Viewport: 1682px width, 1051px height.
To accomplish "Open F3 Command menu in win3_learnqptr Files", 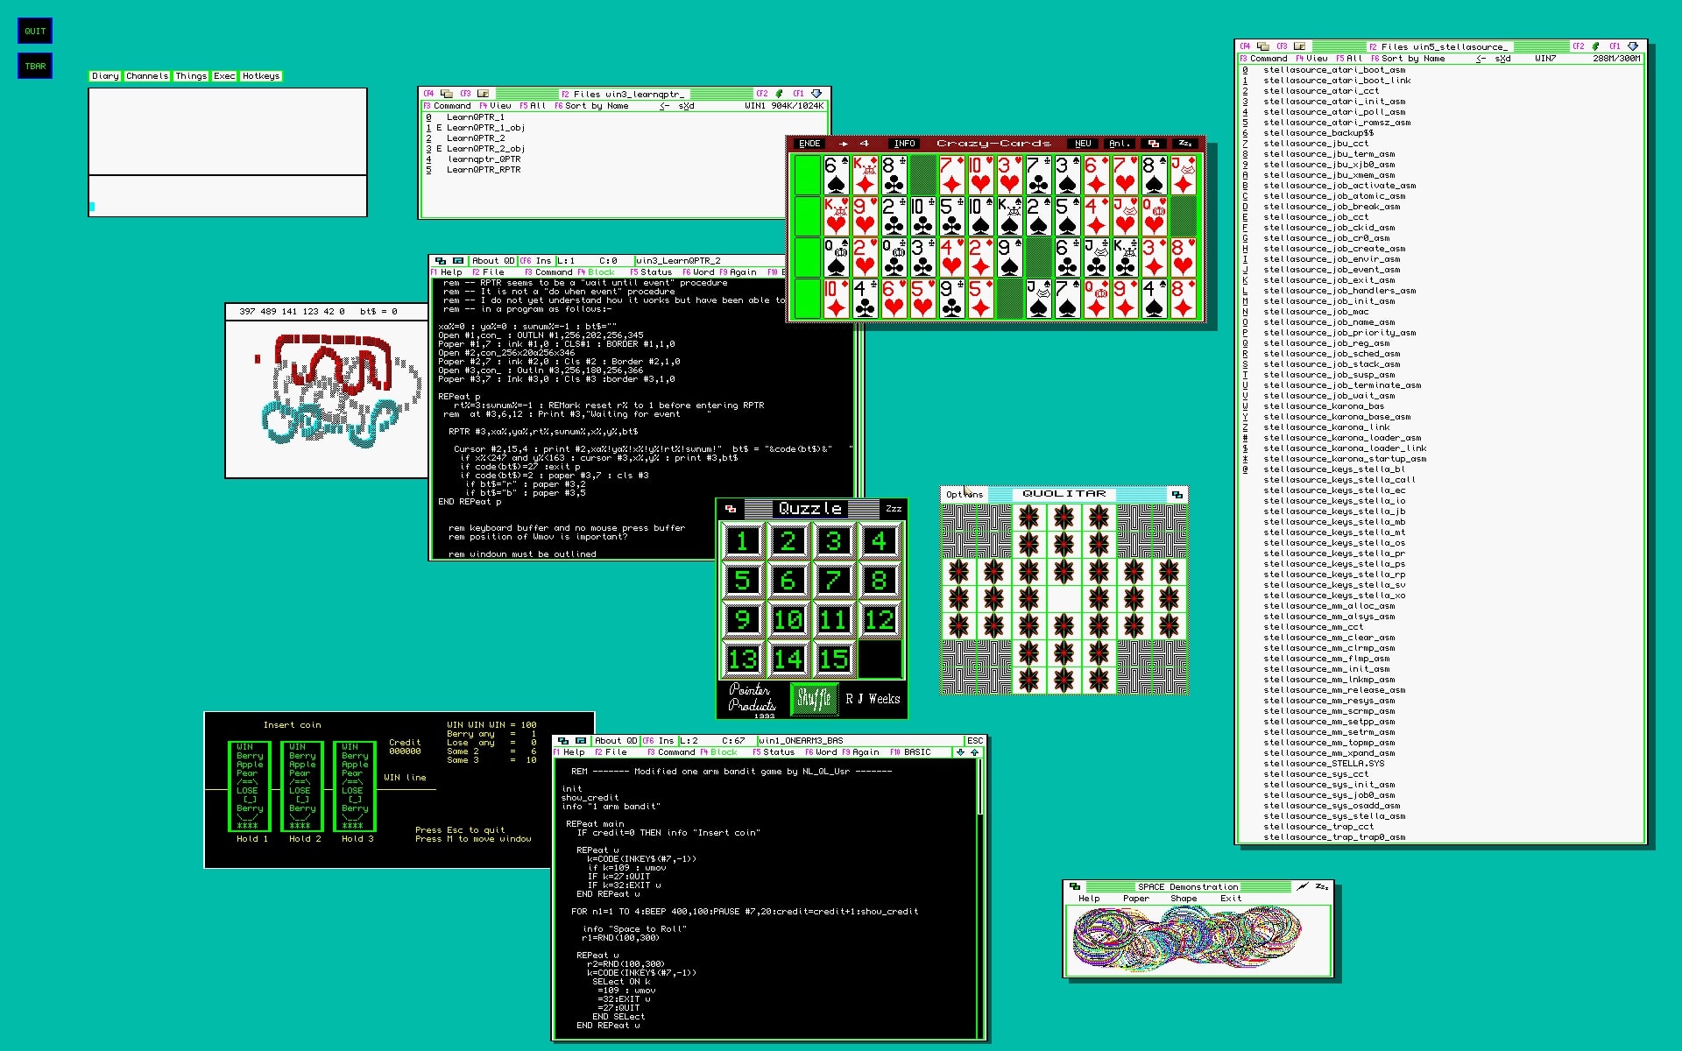I will [447, 106].
